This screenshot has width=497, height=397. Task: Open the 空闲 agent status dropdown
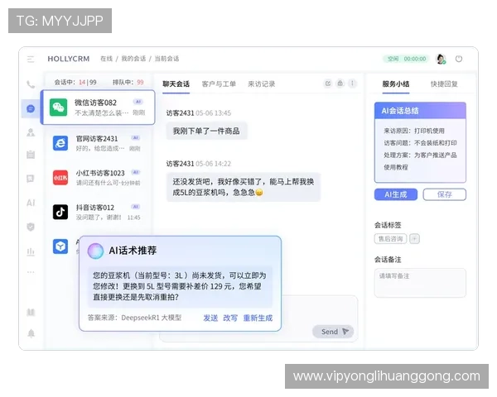[x=407, y=59]
